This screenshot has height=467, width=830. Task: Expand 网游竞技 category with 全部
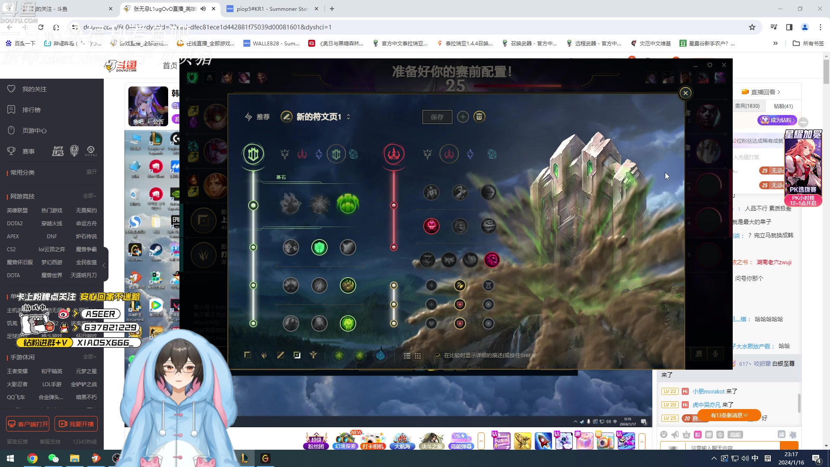[x=89, y=196]
